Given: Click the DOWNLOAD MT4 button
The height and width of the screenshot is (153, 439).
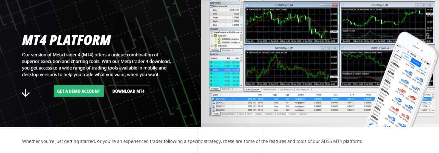Looking at the screenshot, I should (x=128, y=91).
